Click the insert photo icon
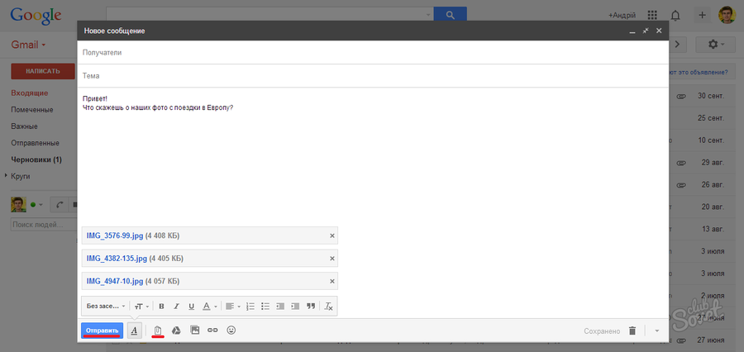The height and width of the screenshot is (352, 744). 195,331
